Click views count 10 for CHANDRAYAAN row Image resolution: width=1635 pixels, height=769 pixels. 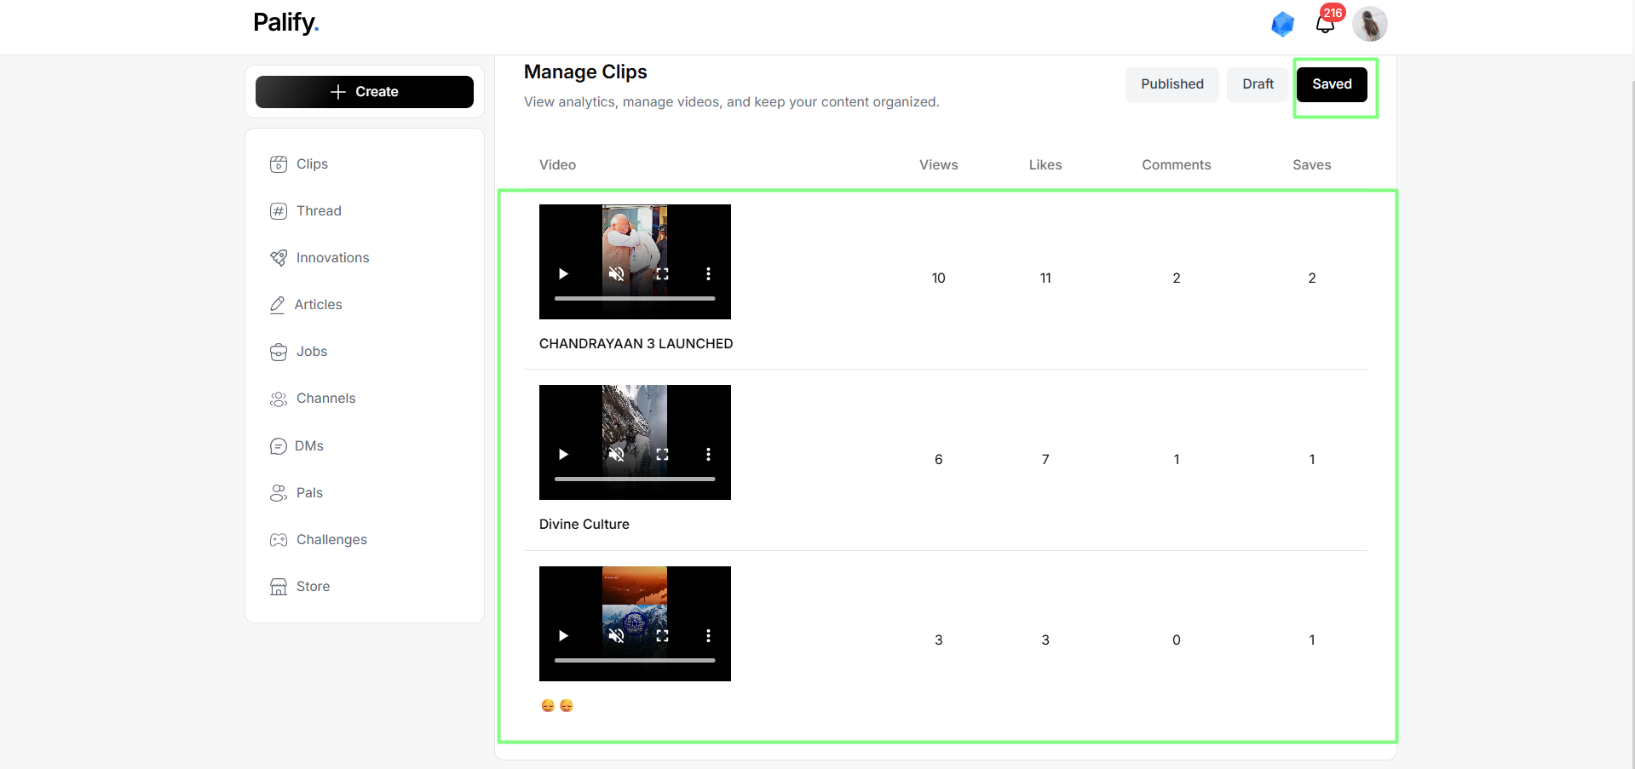[938, 278]
